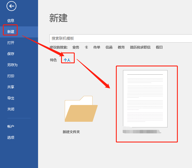Image resolution: width=192 pixels, height=168 pixels.
Task: Open the 新建文件夹 folder icon
Action: click(81, 109)
